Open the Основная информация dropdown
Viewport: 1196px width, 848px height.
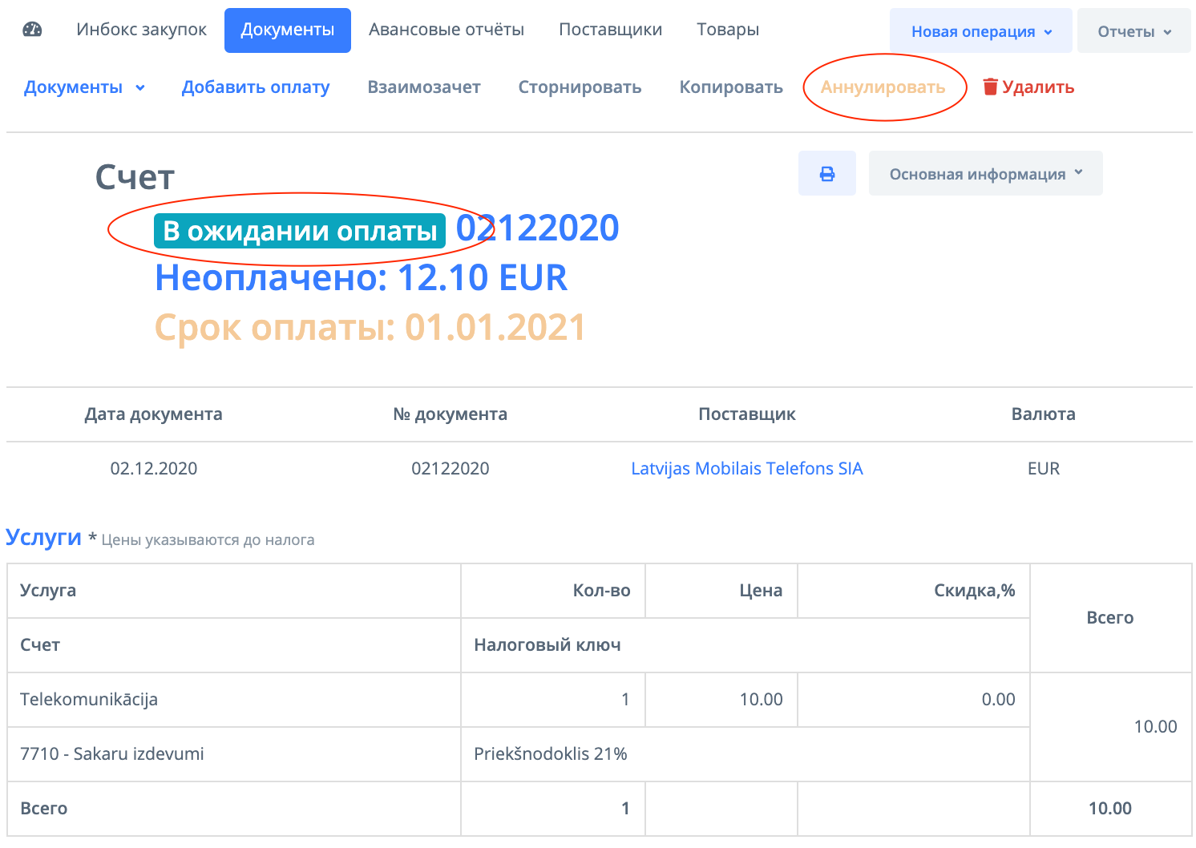pos(986,173)
